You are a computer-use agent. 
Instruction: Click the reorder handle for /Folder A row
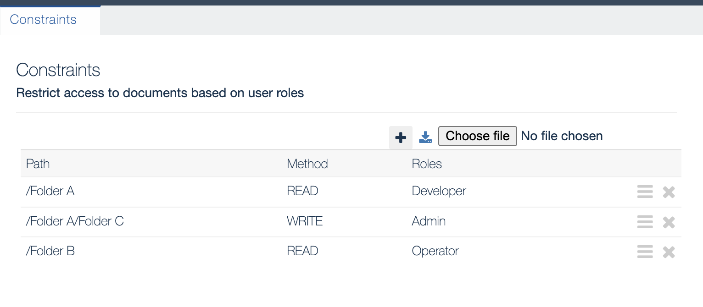[645, 192]
